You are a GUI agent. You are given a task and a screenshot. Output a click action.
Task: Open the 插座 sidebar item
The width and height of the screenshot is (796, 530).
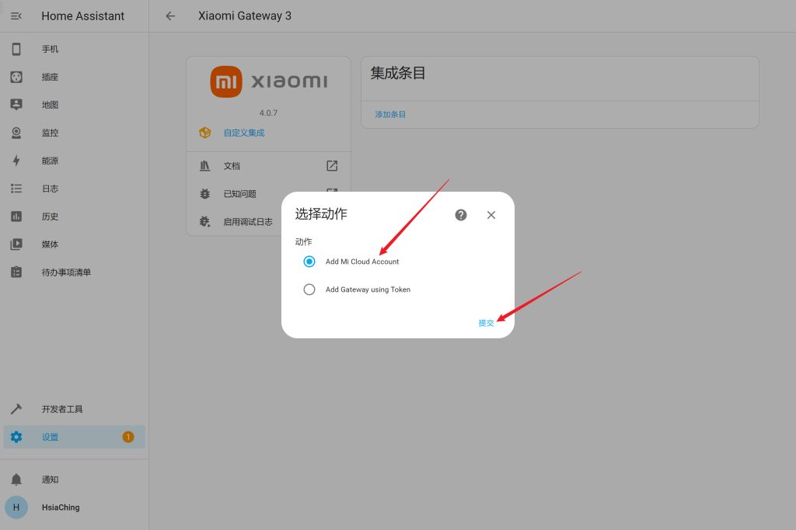(x=74, y=77)
